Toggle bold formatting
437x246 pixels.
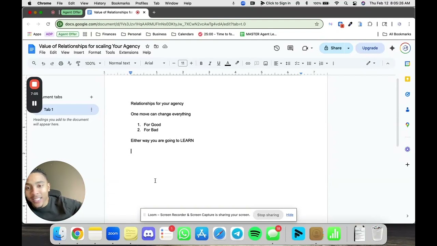click(201, 63)
